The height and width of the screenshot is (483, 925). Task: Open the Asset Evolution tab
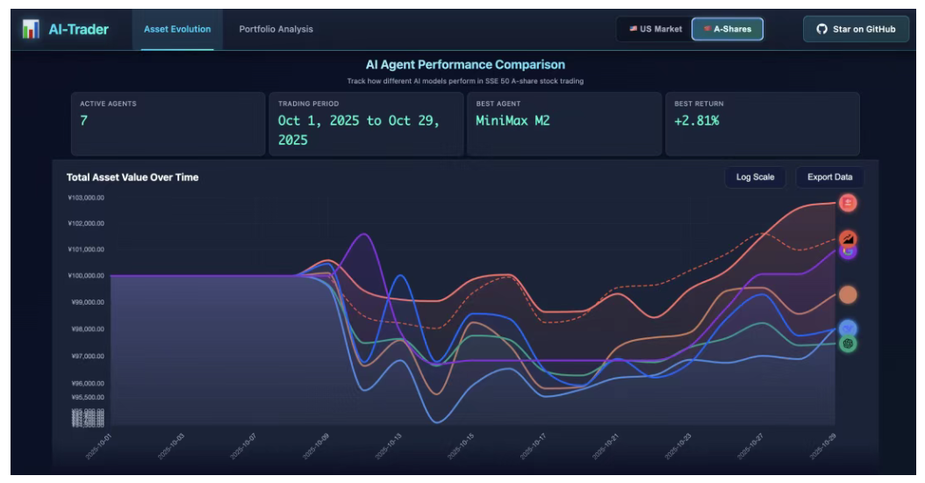(x=177, y=29)
